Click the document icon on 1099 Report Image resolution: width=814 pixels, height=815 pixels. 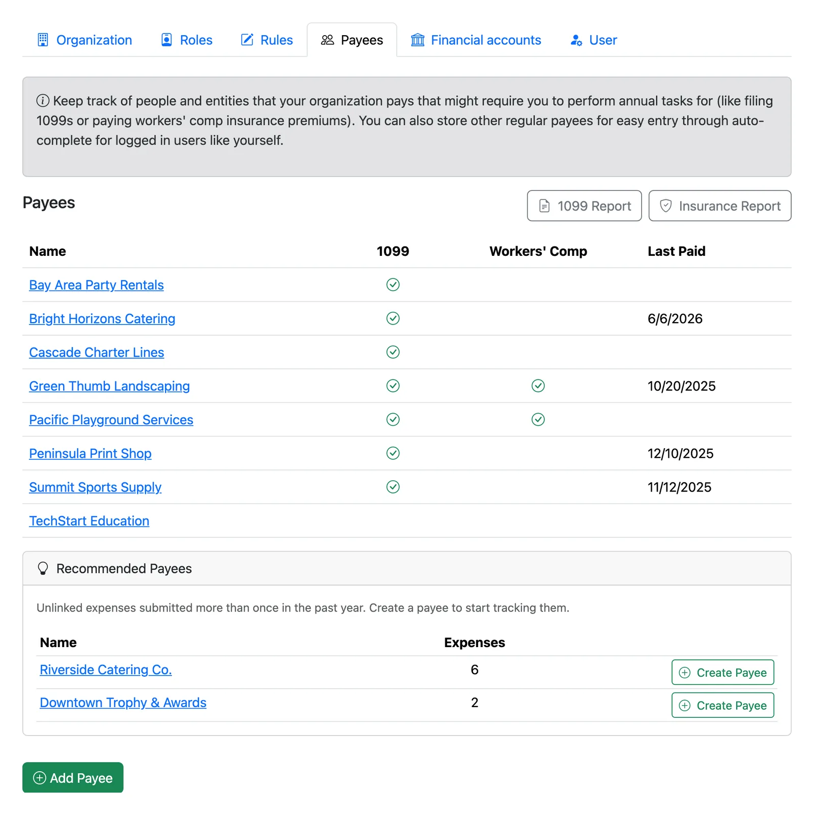pyautogui.click(x=544, y=206)
